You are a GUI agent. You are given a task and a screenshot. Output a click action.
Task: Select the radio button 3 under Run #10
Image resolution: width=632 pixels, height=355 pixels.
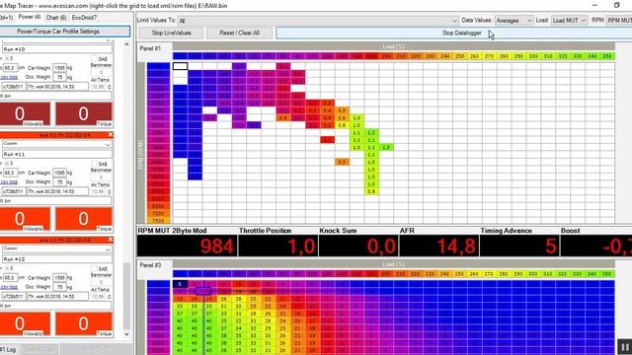[7, 58]
